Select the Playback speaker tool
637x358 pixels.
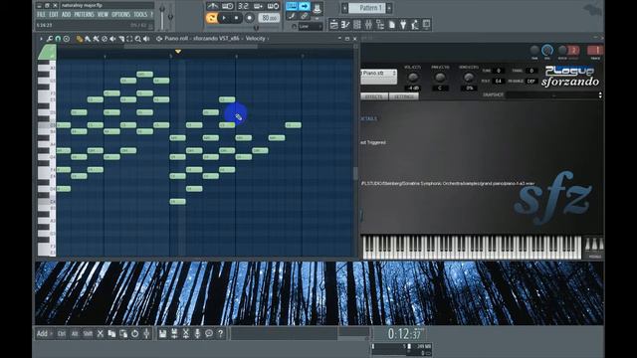tap(146, 39)
